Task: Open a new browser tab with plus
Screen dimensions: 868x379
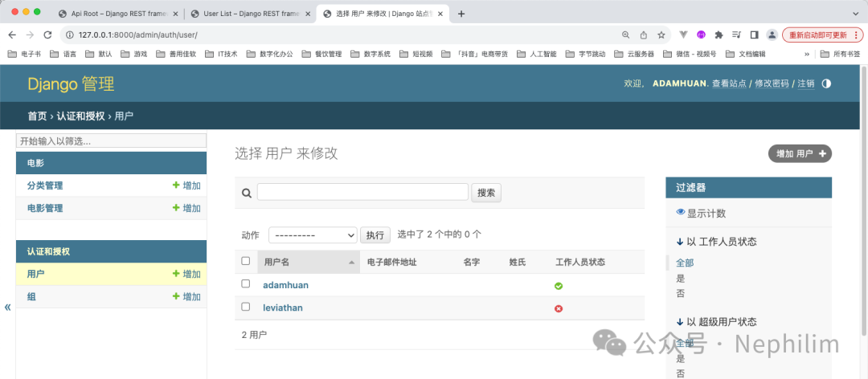Action: click(461, 14)
